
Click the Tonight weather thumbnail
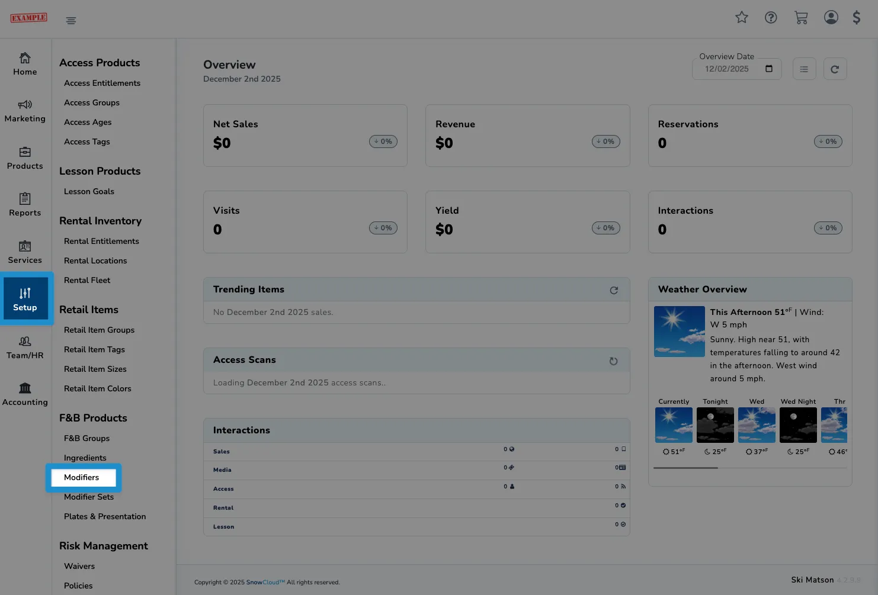click(x=715, y=425)
